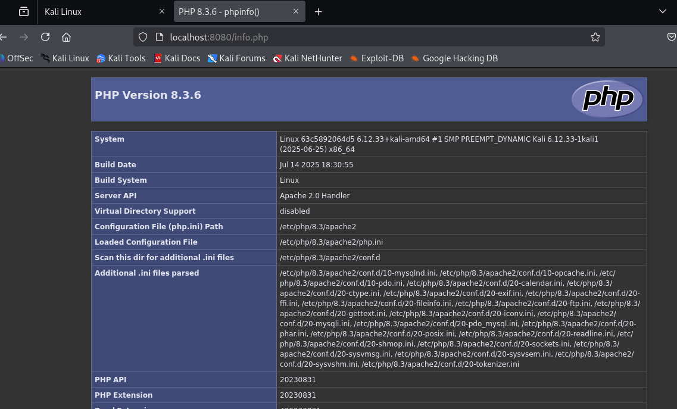Click the PHP API value 20230831
This screenshot has width=677, height=409.
pyautogui.click(x=298, y=380)
